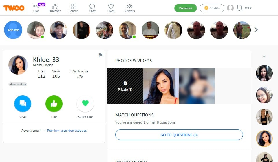Open the three-dot more menu

click(248, 8)
